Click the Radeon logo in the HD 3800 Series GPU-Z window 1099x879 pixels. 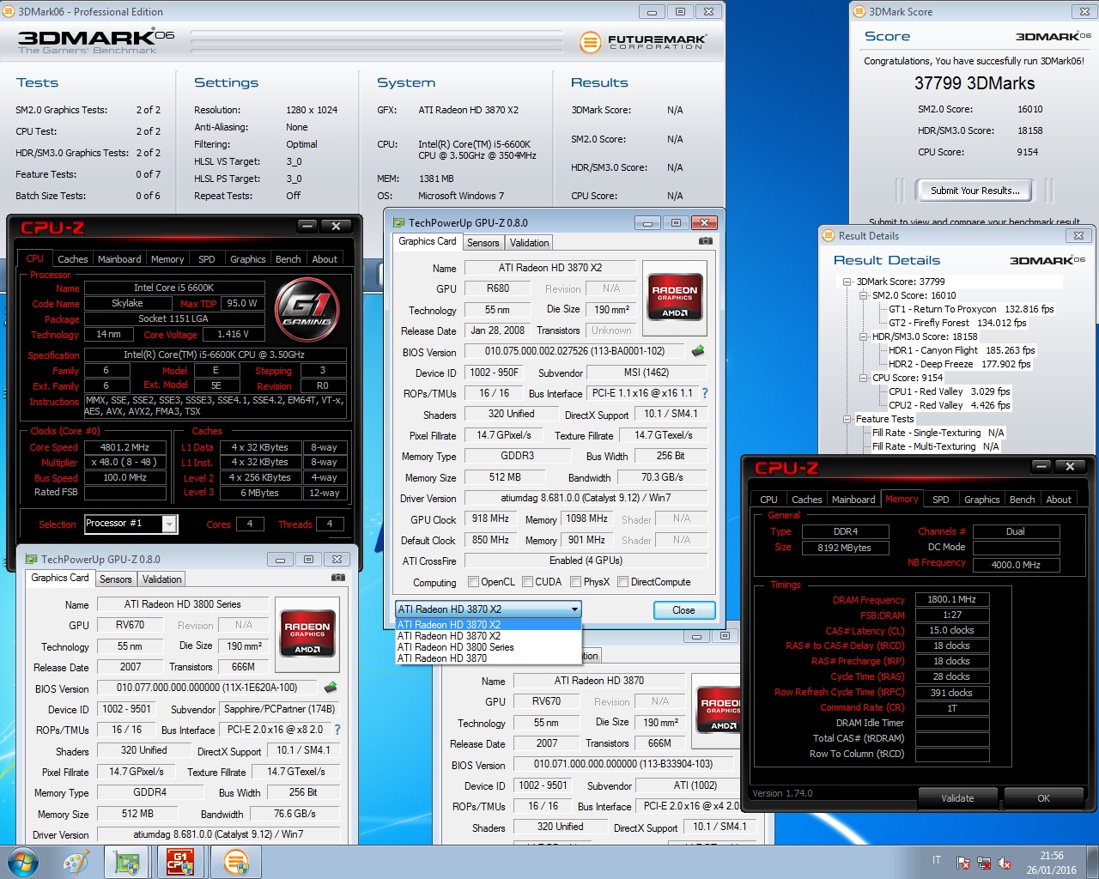pos(307,634)
